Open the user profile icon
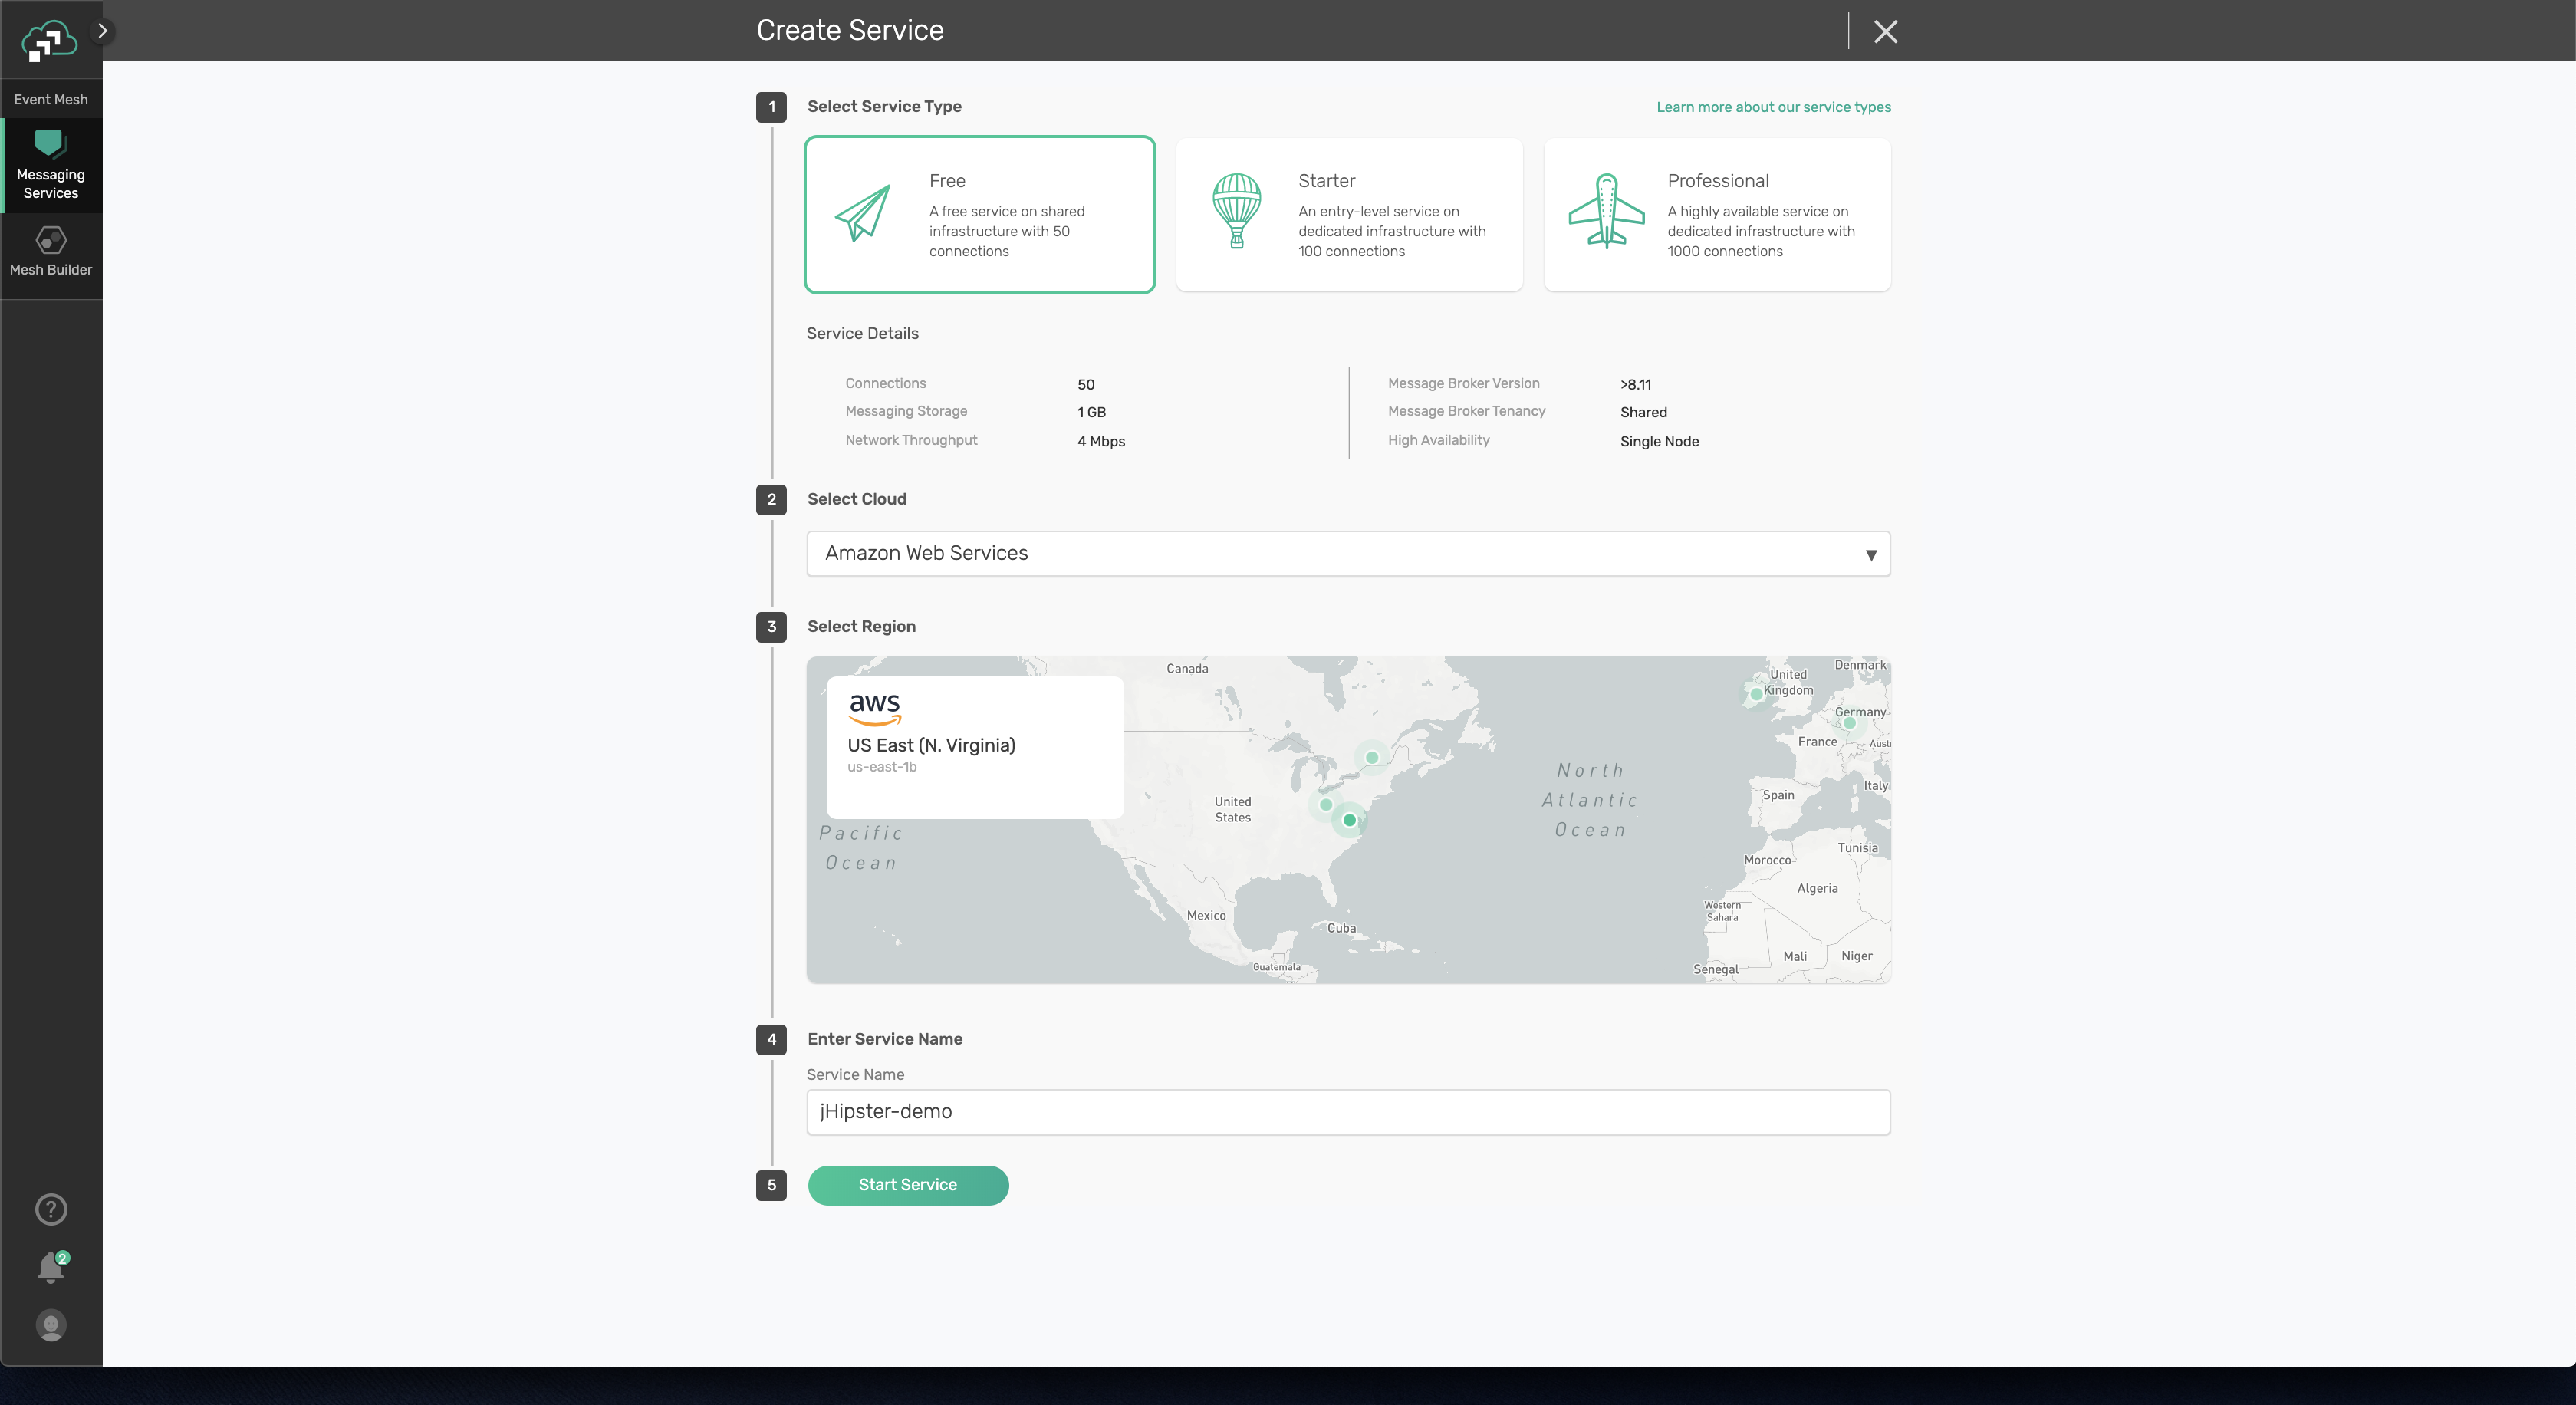The image size is (2576, 1405). [x=50, y=1326]
